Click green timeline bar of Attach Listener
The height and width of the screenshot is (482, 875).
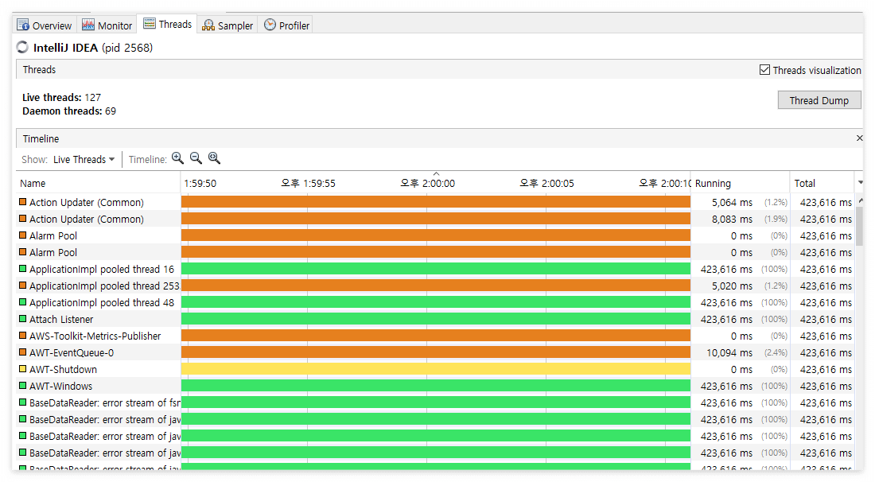point(435,319)
